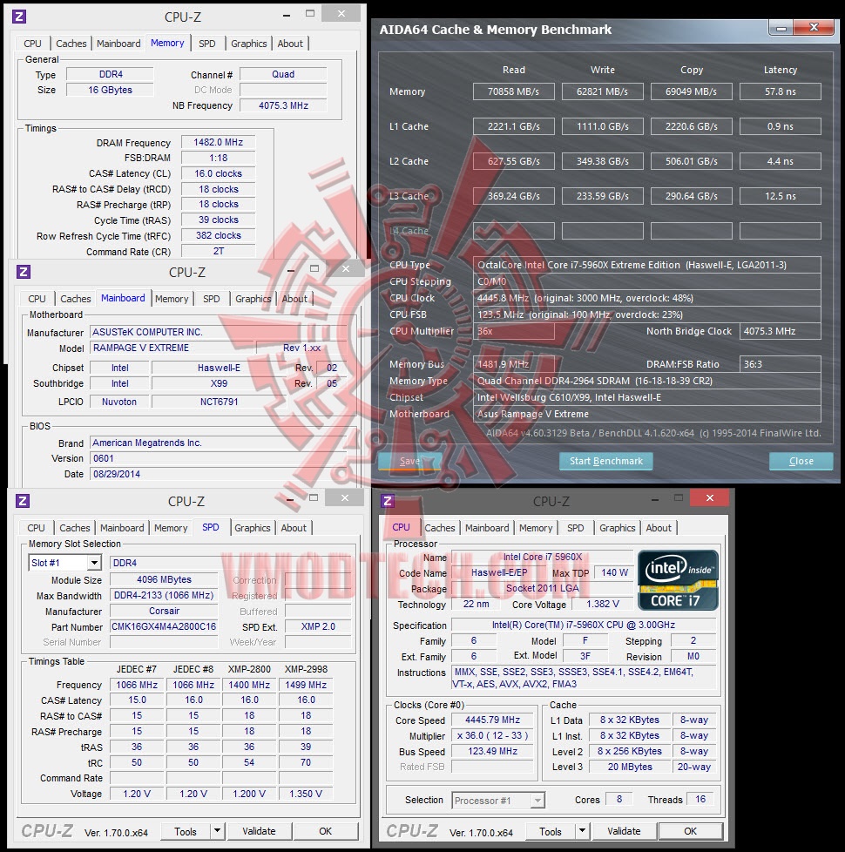The image size is (845, 852).
Task: Select SPD tab in Memory window
Action: 207,44
